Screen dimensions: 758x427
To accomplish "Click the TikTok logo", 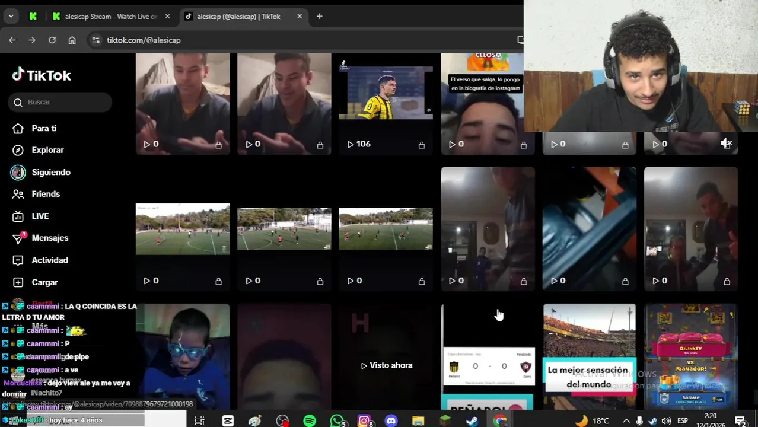I will click(x=42, y=75).
